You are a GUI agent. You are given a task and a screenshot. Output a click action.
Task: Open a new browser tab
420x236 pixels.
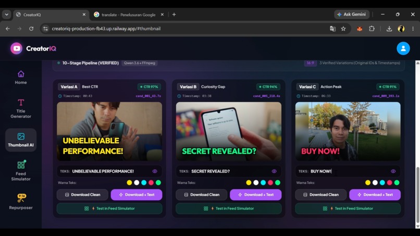[174, 15]
